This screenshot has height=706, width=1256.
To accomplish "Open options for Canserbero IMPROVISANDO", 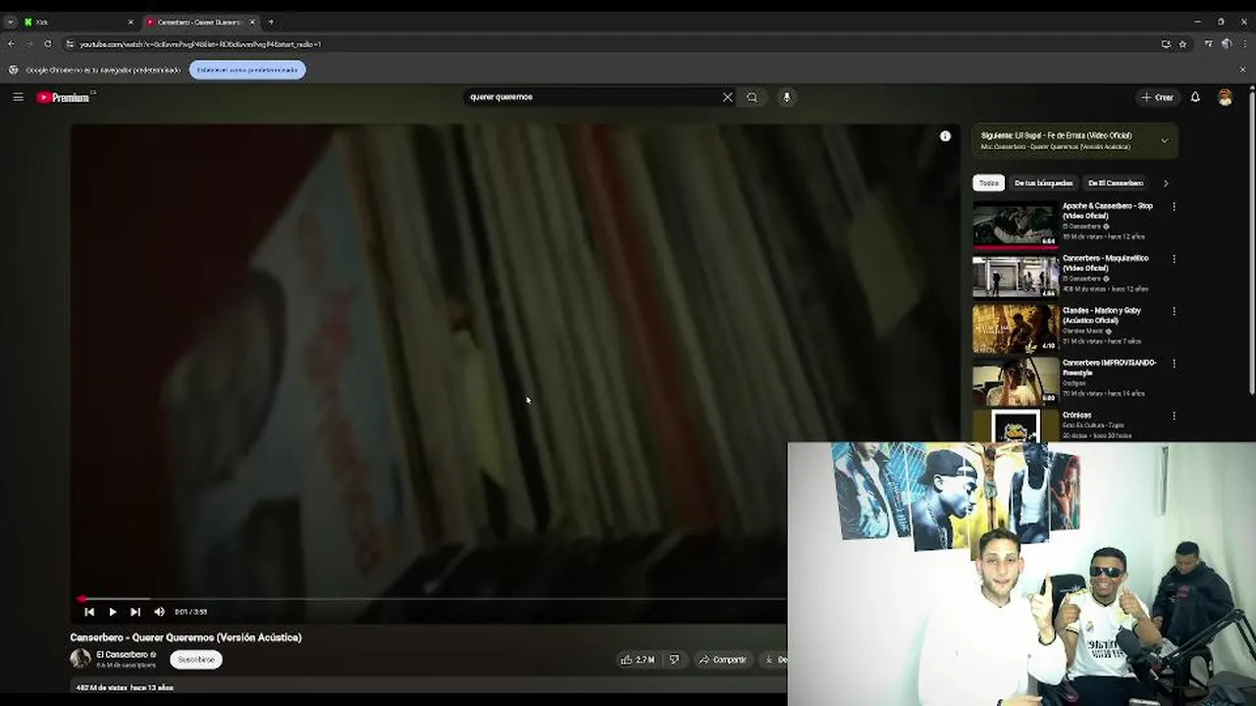I will tap(1174, 364).
